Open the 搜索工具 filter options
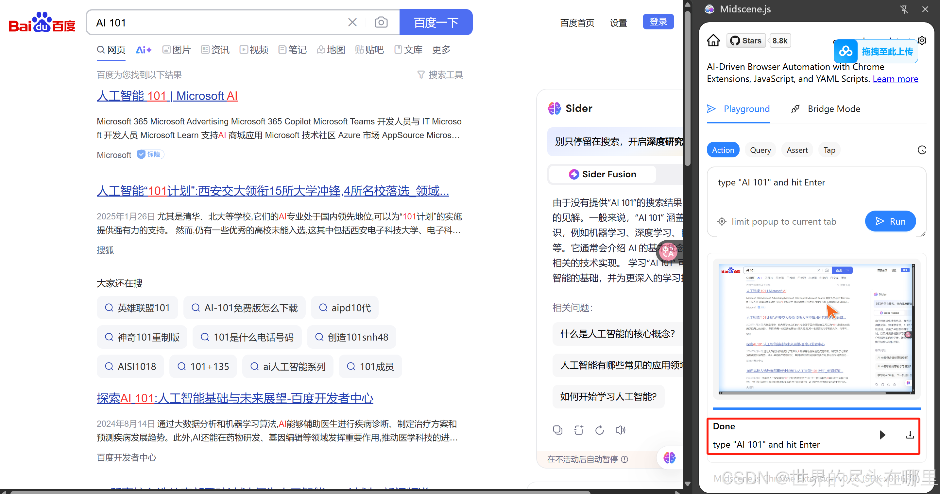This screenshot has width=940, height=494. pos(440,75)
